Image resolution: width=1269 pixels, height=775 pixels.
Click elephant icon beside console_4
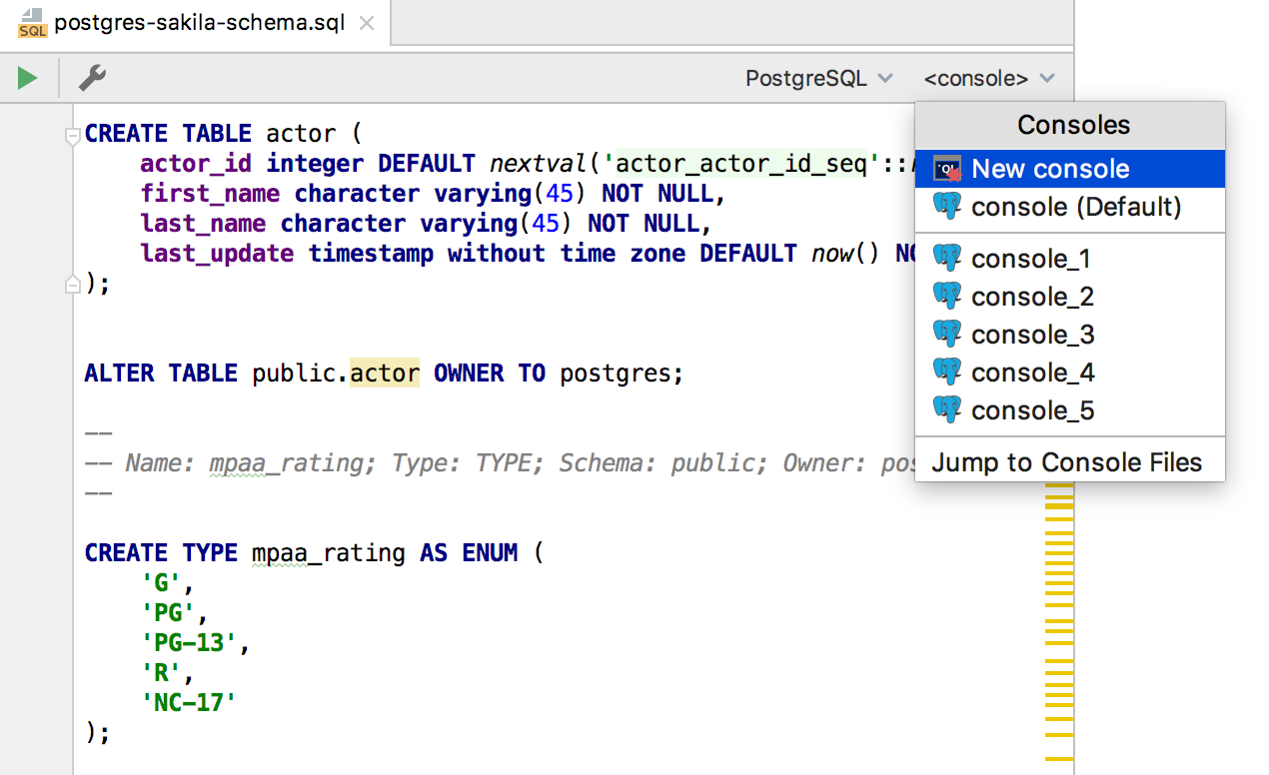(x=947, y=373)
